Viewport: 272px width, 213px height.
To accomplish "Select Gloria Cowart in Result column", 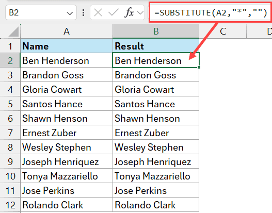I will click(156, 89).
